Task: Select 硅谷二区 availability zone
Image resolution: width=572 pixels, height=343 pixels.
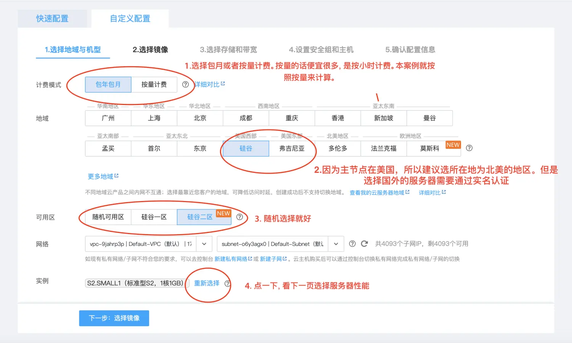Action: (204, 217)
